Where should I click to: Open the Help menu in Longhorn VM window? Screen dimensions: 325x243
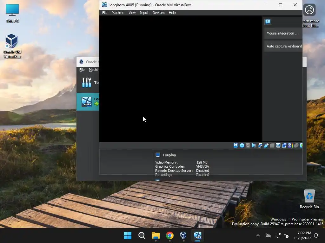coord(172,13)
